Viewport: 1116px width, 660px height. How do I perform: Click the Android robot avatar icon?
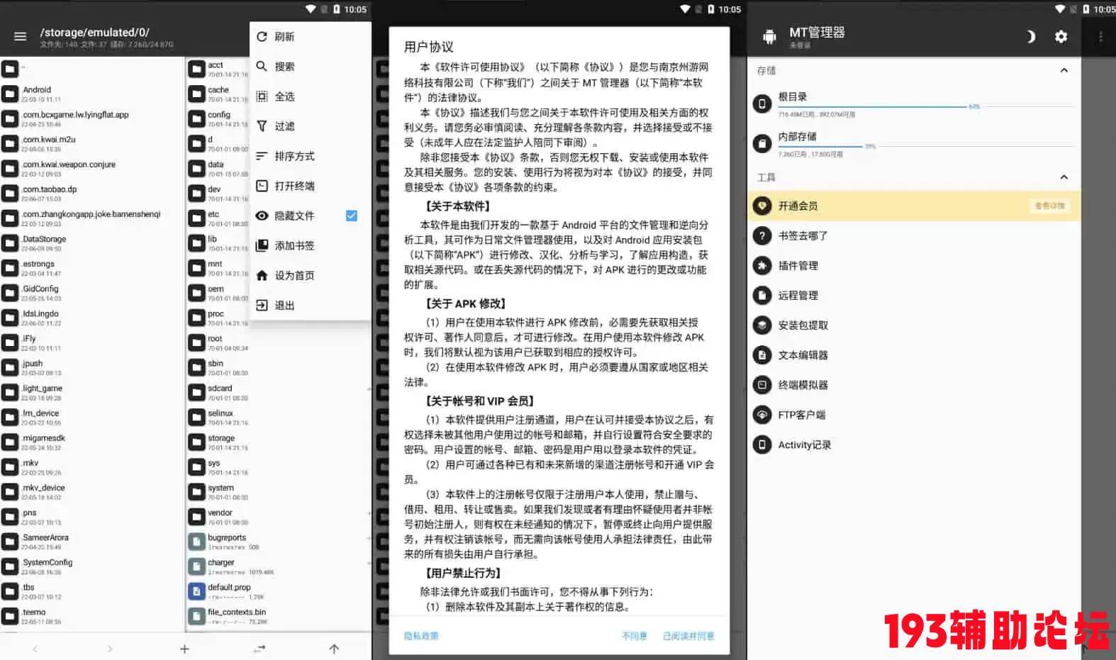click(769, 36)
